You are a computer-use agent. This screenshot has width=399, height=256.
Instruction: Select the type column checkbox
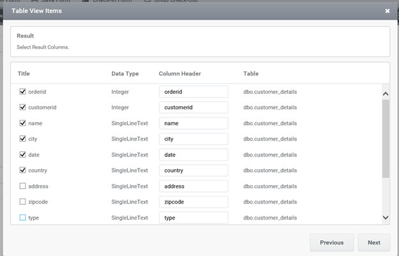pos(22,218)
